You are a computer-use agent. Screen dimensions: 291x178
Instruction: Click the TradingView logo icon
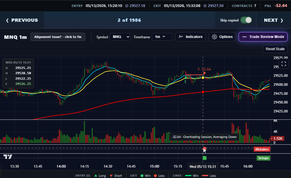[8, 157]
